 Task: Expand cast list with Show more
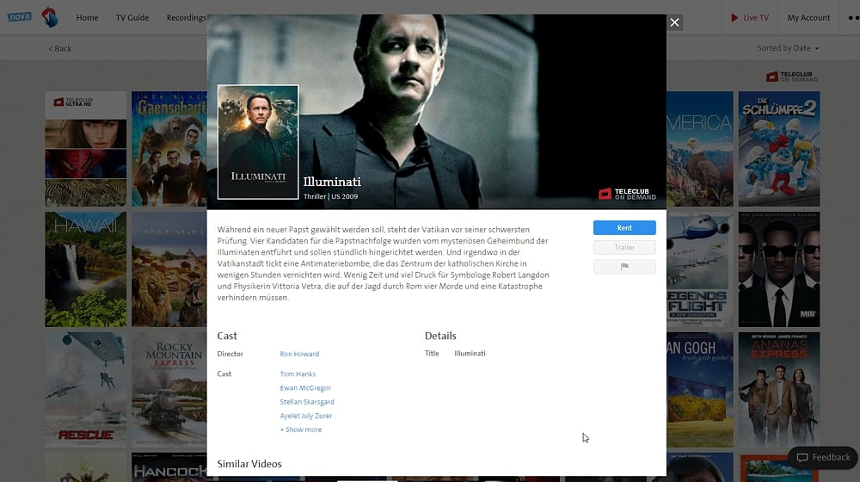[x=301, y=429]
